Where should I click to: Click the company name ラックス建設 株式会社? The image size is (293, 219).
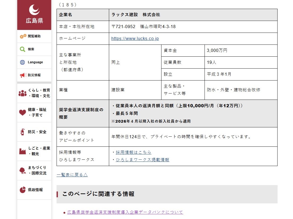pos(136,15)
